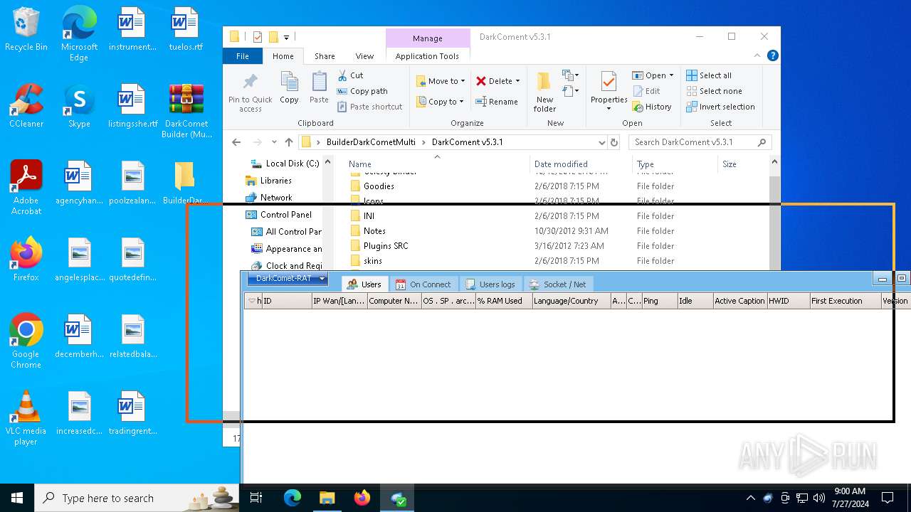Select the Users tab in DarkComet
This screenshot has height=512, width=911.
pos(364,284)
